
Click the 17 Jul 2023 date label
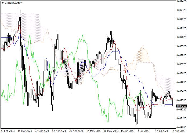click(x=162, y=131)
